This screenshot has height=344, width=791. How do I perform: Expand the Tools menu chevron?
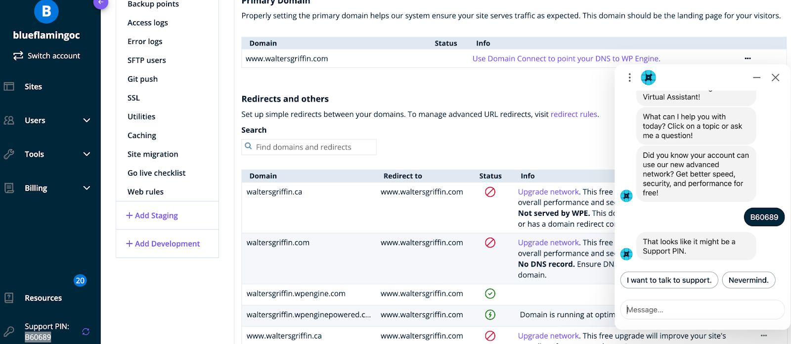pyautogui.click(x=87, y=154)
